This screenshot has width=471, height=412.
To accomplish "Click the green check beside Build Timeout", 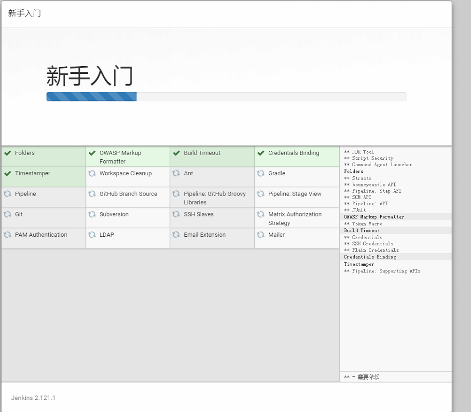I will pos(176,153).
